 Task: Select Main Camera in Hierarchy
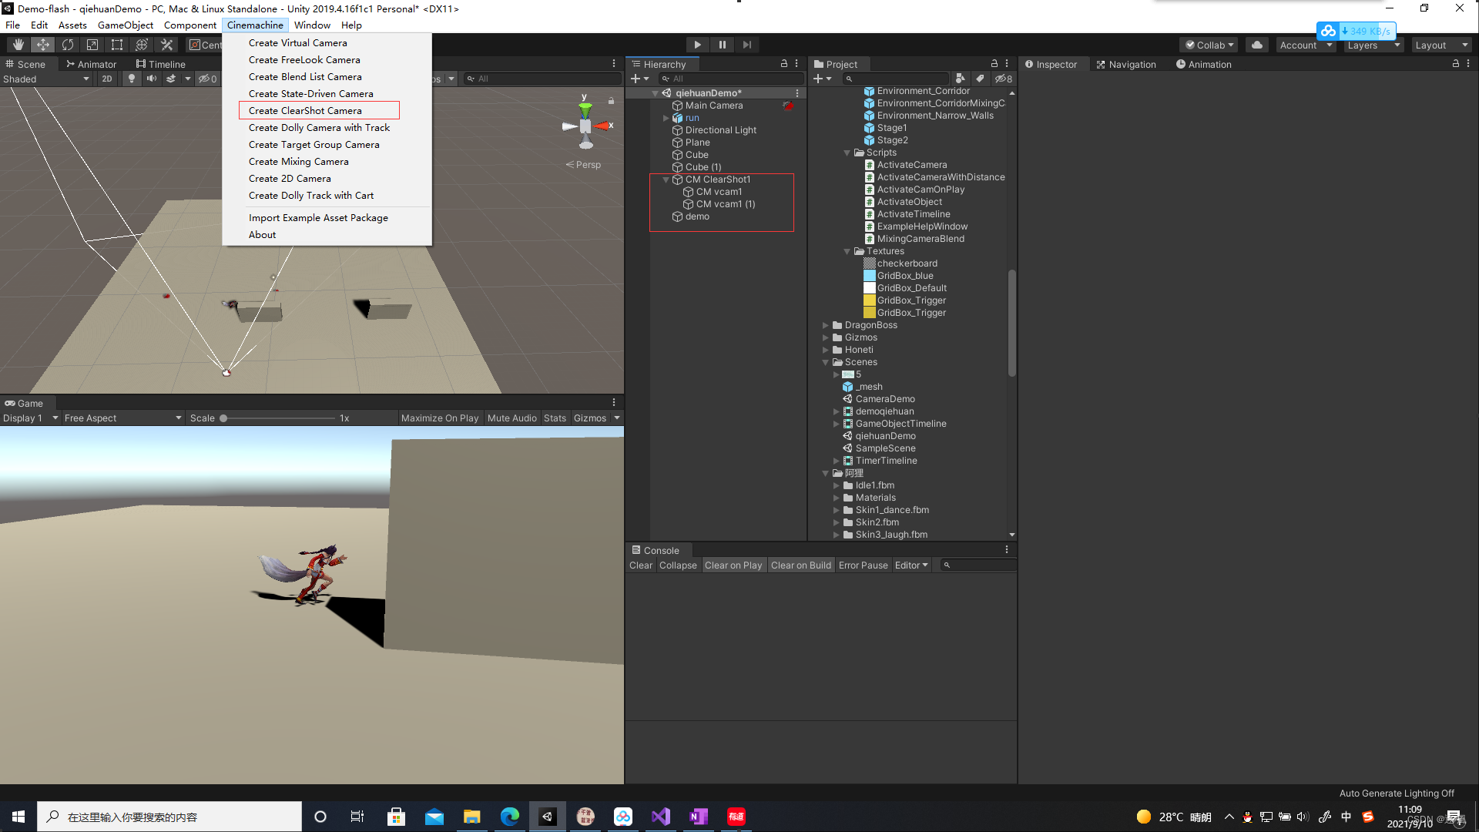(x=714, y=106)
